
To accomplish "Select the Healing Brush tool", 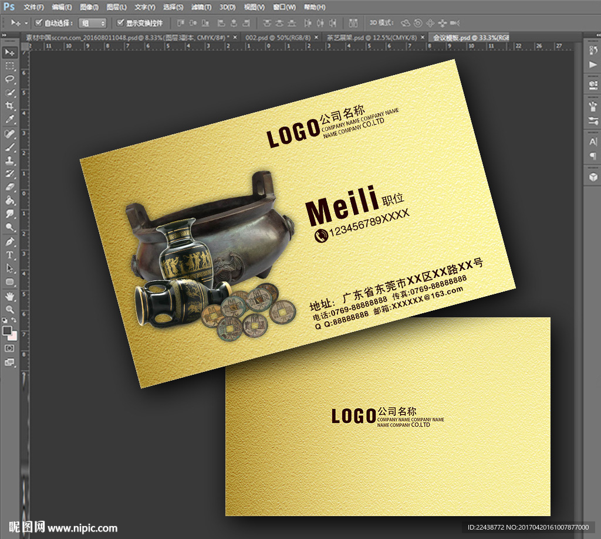I will tap(9, 134).
